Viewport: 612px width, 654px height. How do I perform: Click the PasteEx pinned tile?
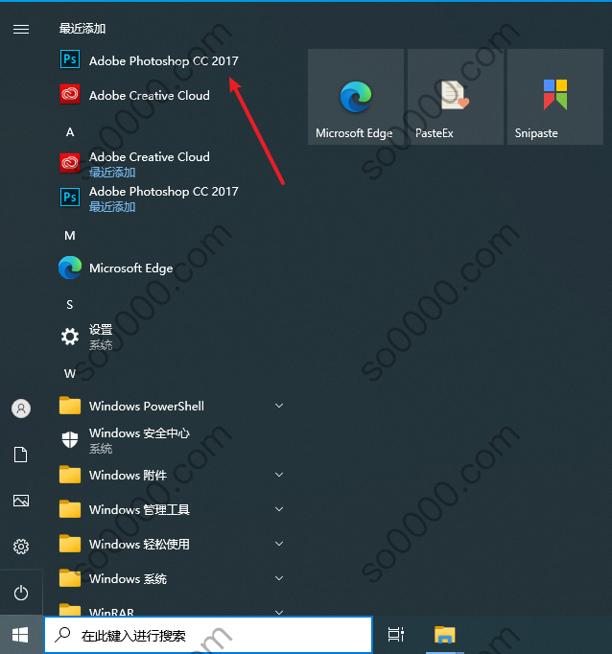(x=455, y=97)
